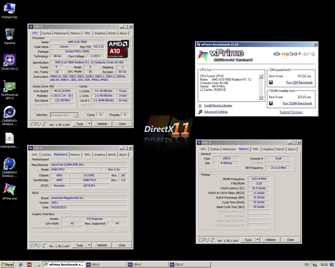The width and height of the screenshot is (335, 268).
Task: Click Validate in top CPU-Z window
Action: pyautogui.click(x=102, y=124)
